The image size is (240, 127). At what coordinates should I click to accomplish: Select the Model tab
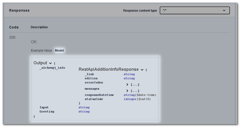(59, 51)
